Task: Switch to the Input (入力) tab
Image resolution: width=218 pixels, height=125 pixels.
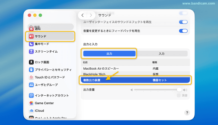Action: click(x=162, y=54)
